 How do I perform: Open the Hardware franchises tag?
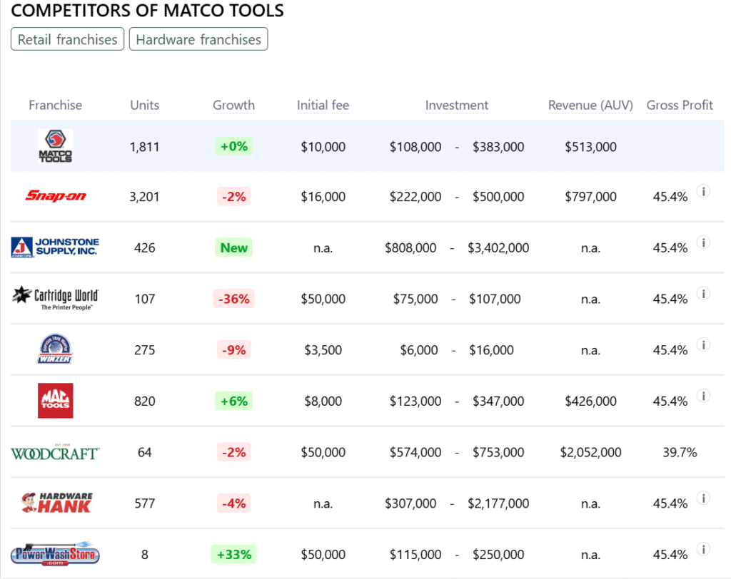pyautogui.click(x=198, y=39)
